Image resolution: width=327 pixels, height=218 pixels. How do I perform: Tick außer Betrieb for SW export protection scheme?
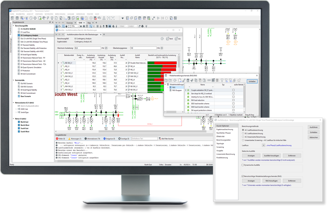233,110
